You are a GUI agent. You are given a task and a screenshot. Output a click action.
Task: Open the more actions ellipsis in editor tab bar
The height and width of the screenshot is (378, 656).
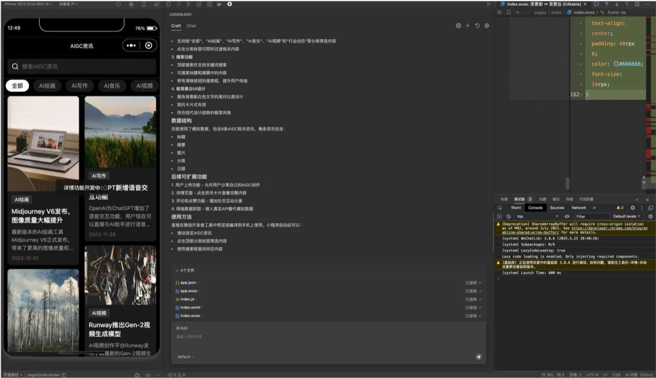click(x=648, y=4)
